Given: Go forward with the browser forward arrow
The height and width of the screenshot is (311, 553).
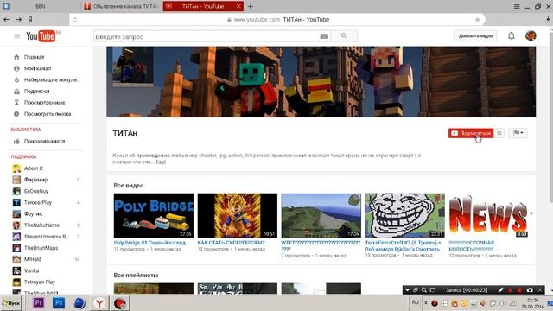Looking at the screenshot, I should (x=18, y=19).
